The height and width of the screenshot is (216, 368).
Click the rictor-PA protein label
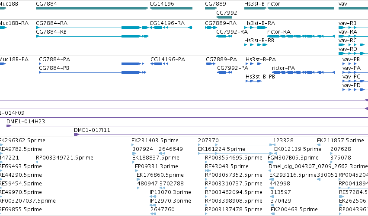coord(283,68)
